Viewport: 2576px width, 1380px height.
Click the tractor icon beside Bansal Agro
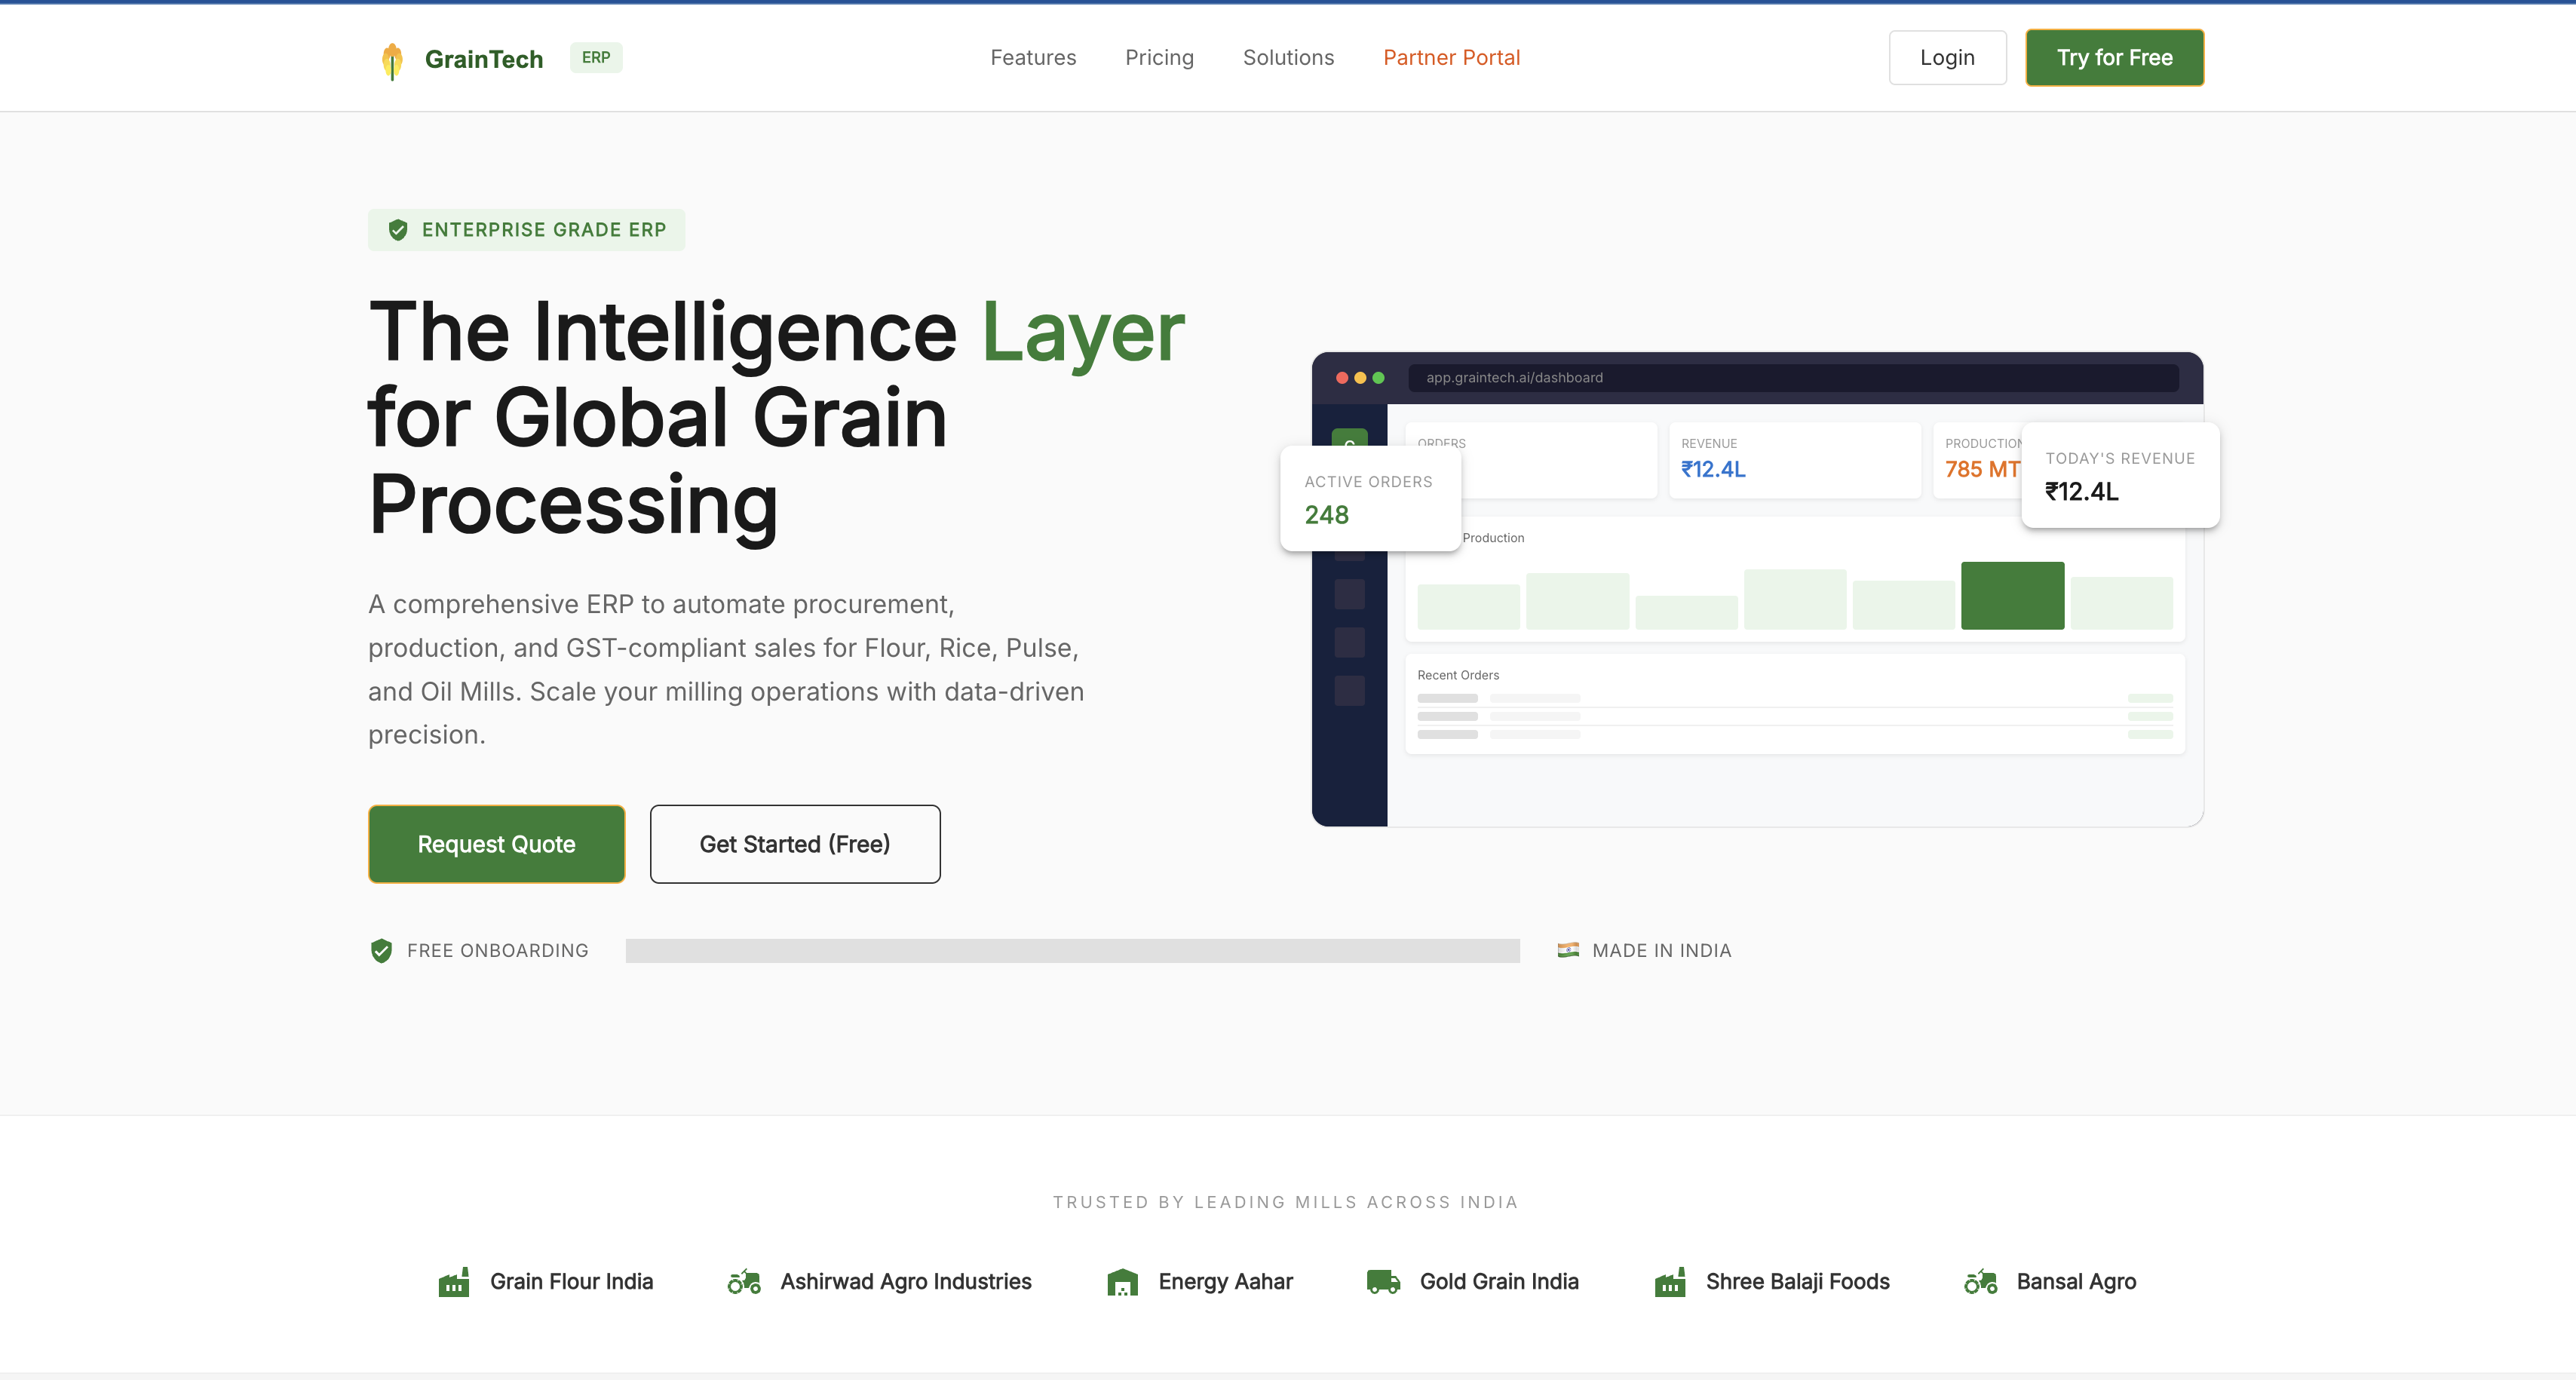1980,1282
